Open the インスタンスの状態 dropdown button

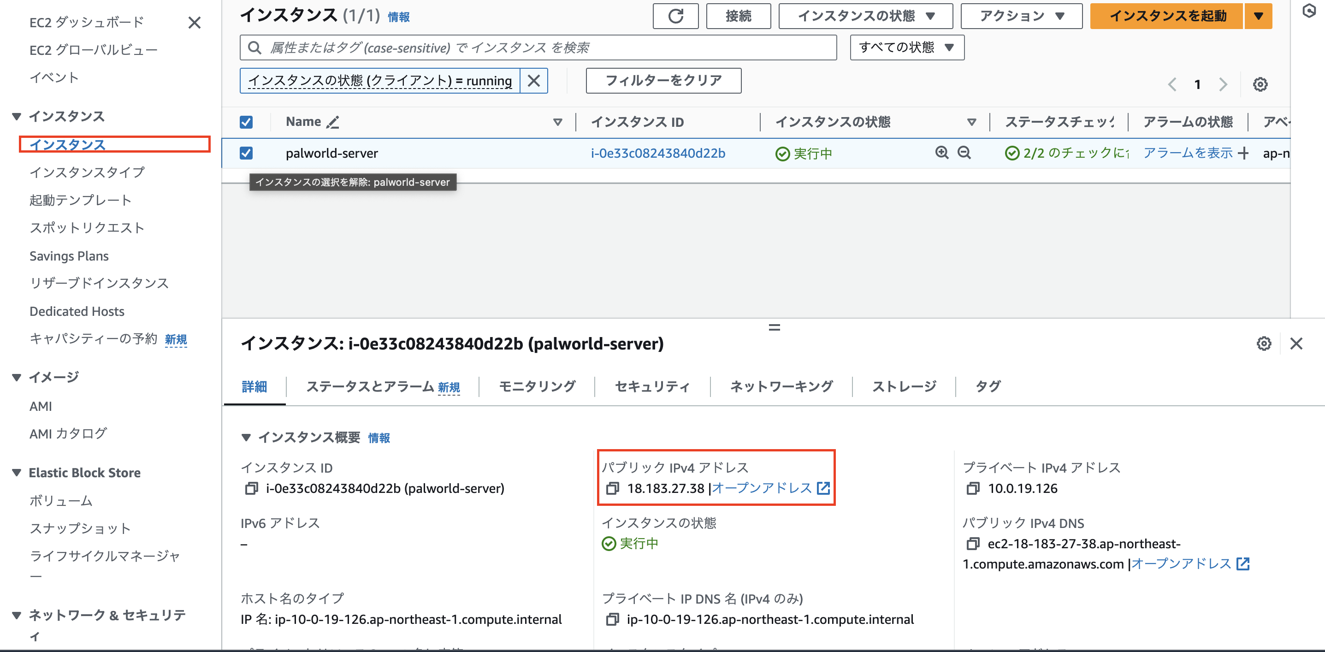(865, 17)
